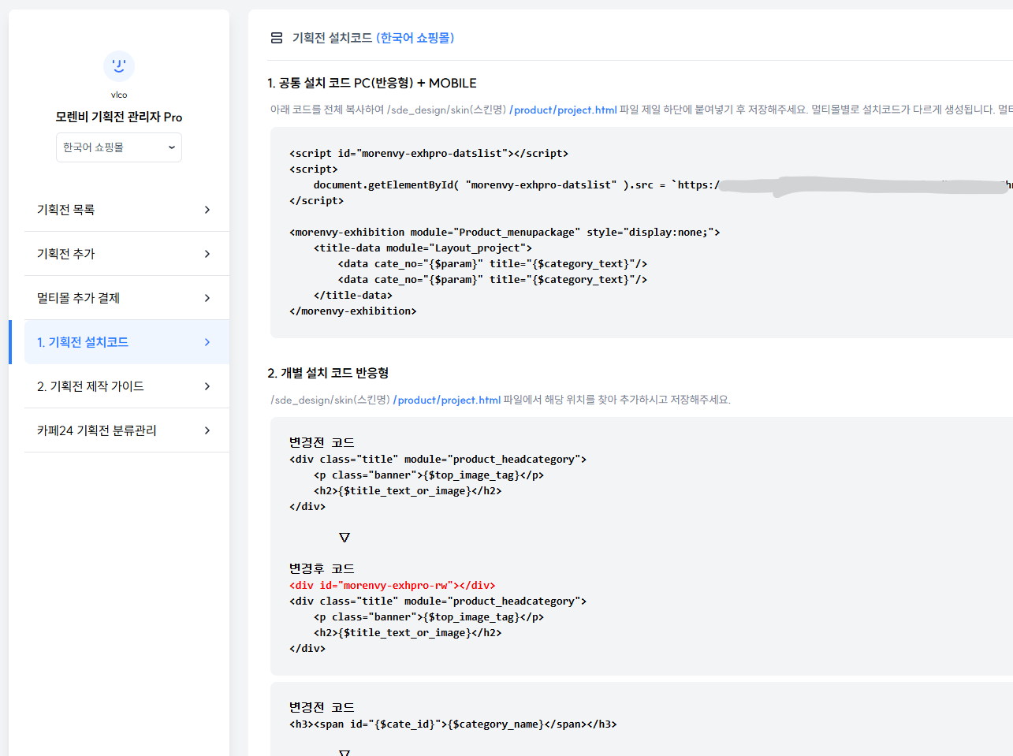
Task: Click the section icon beside 기획전 설치코드 heading
Action: point(277,38)
